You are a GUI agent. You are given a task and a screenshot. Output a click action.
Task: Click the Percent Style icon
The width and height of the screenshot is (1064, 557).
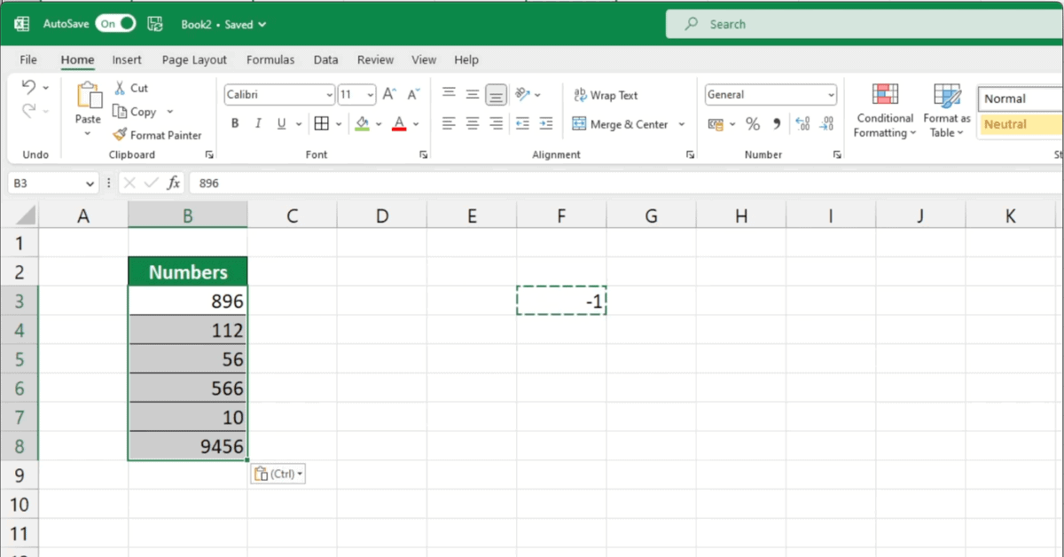click(753, 124)
